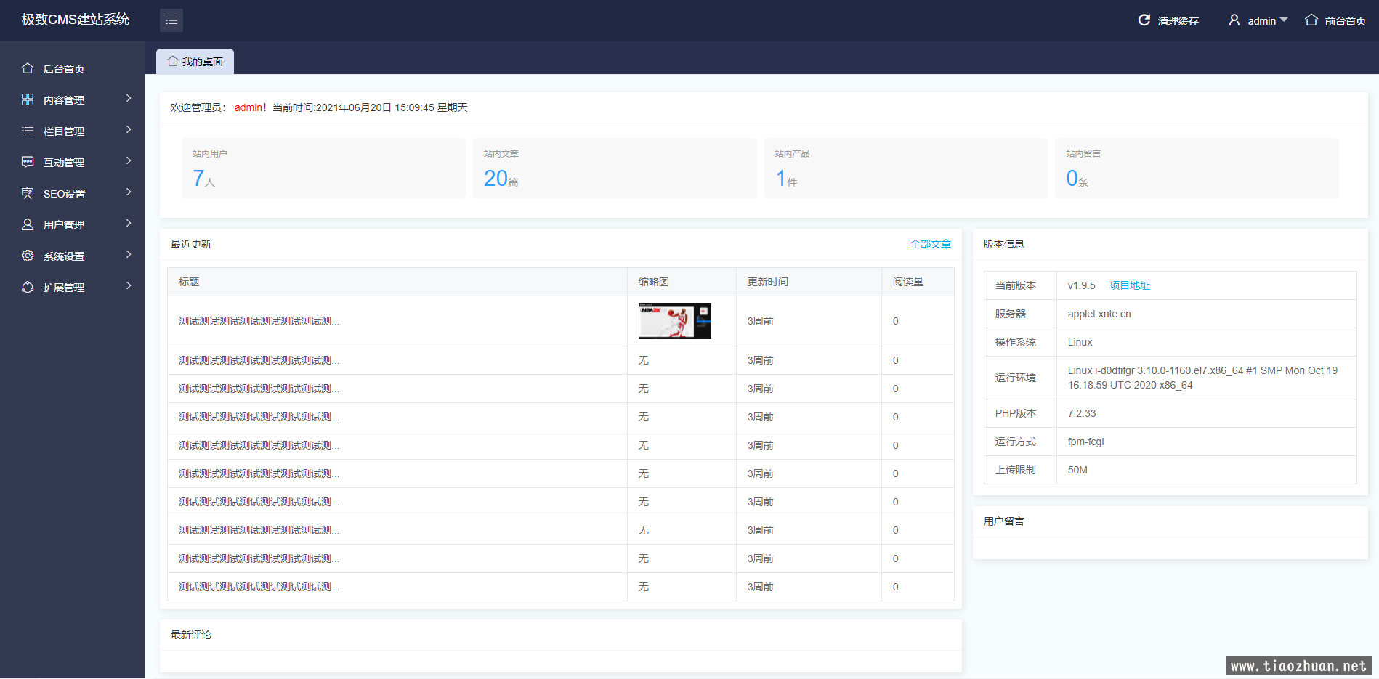
Task: Click the 前台首页 link text
Action: point(1345,21)
